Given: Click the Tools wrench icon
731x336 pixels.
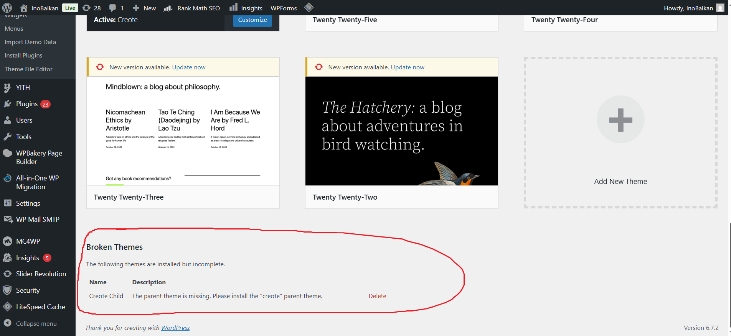Looking at the screenshot, I should click(7, 137).
